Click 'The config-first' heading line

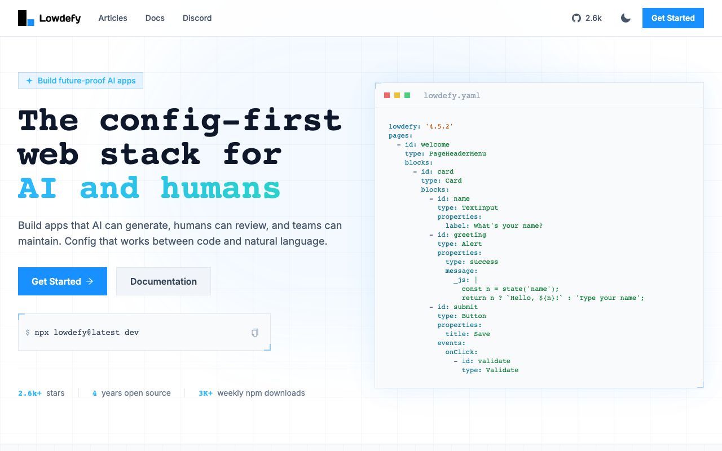click(x=180, y=120)
